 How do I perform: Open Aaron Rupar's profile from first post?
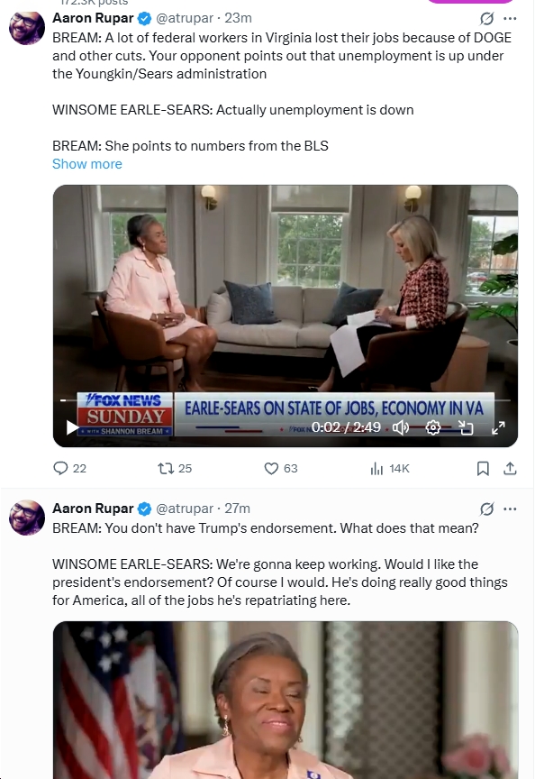92,18
